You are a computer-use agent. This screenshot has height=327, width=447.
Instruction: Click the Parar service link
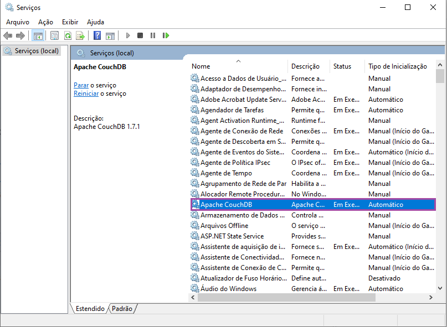click(81, 85)
